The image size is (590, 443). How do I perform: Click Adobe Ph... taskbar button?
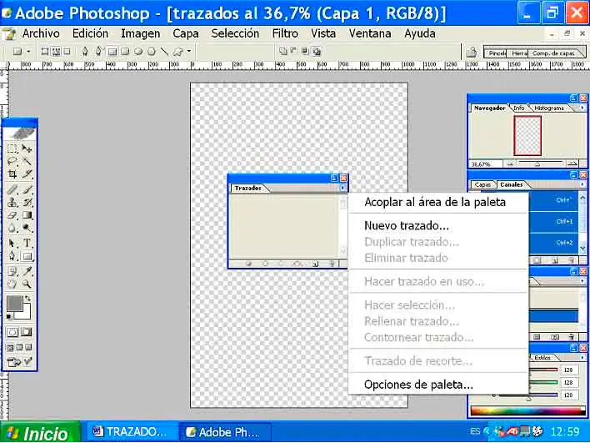[x=225, y=431]
